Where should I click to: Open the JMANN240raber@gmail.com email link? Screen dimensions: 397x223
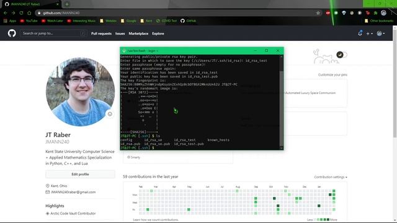click(73, 192)
